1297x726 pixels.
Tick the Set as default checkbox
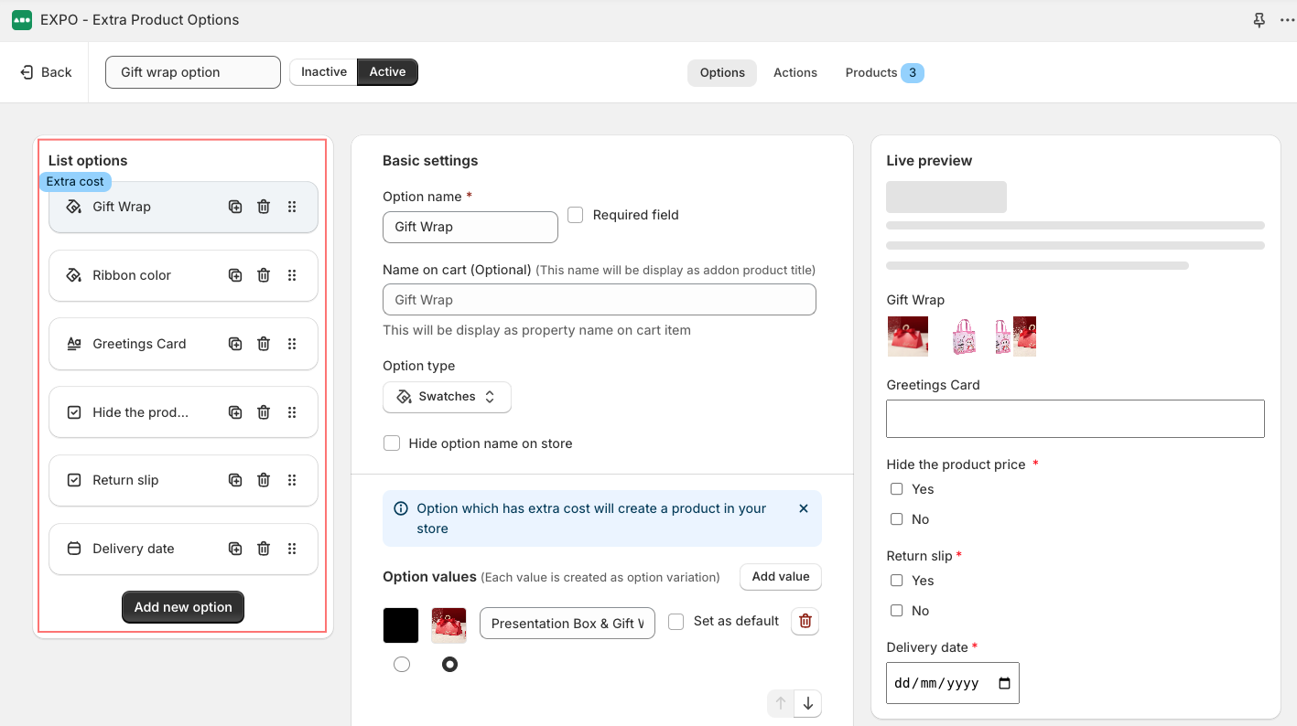tap(676, 622)
